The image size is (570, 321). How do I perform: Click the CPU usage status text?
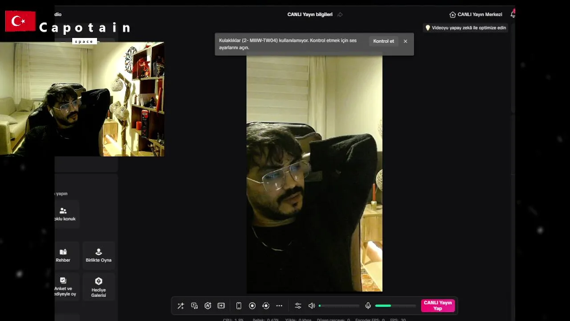click(233, 319)
